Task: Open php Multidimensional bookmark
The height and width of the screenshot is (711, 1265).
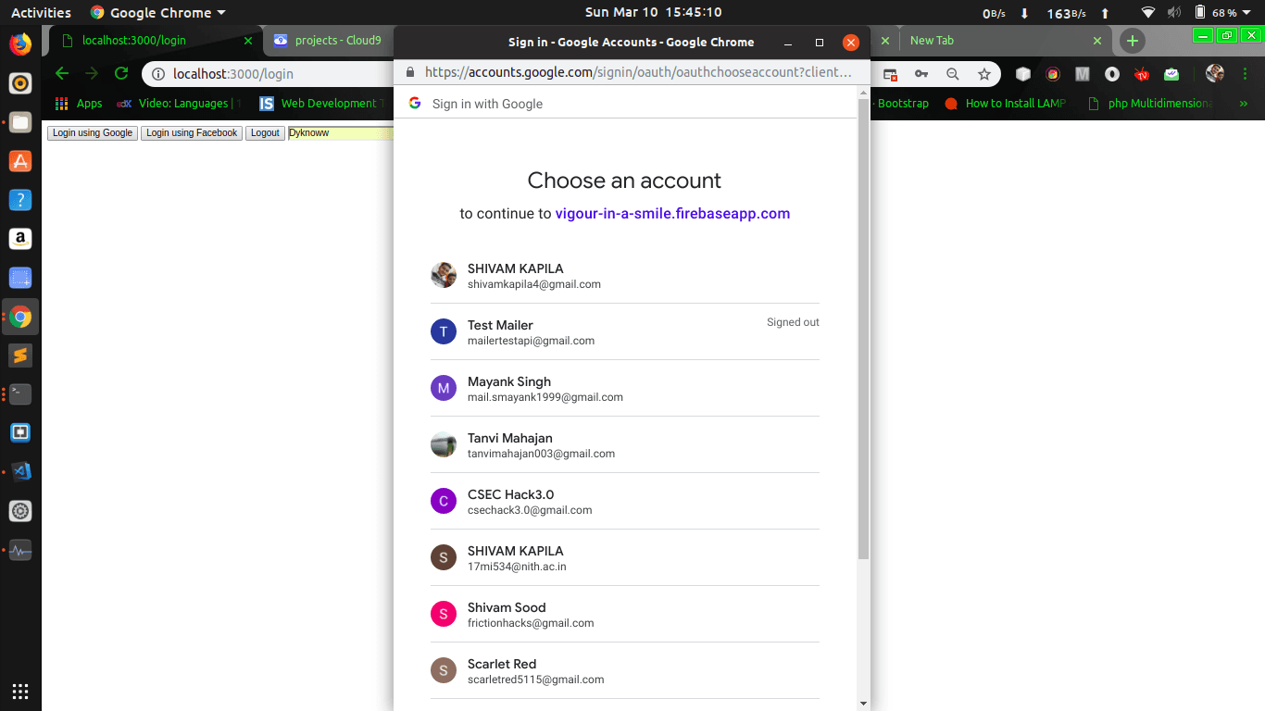Action: (1149, 104)
